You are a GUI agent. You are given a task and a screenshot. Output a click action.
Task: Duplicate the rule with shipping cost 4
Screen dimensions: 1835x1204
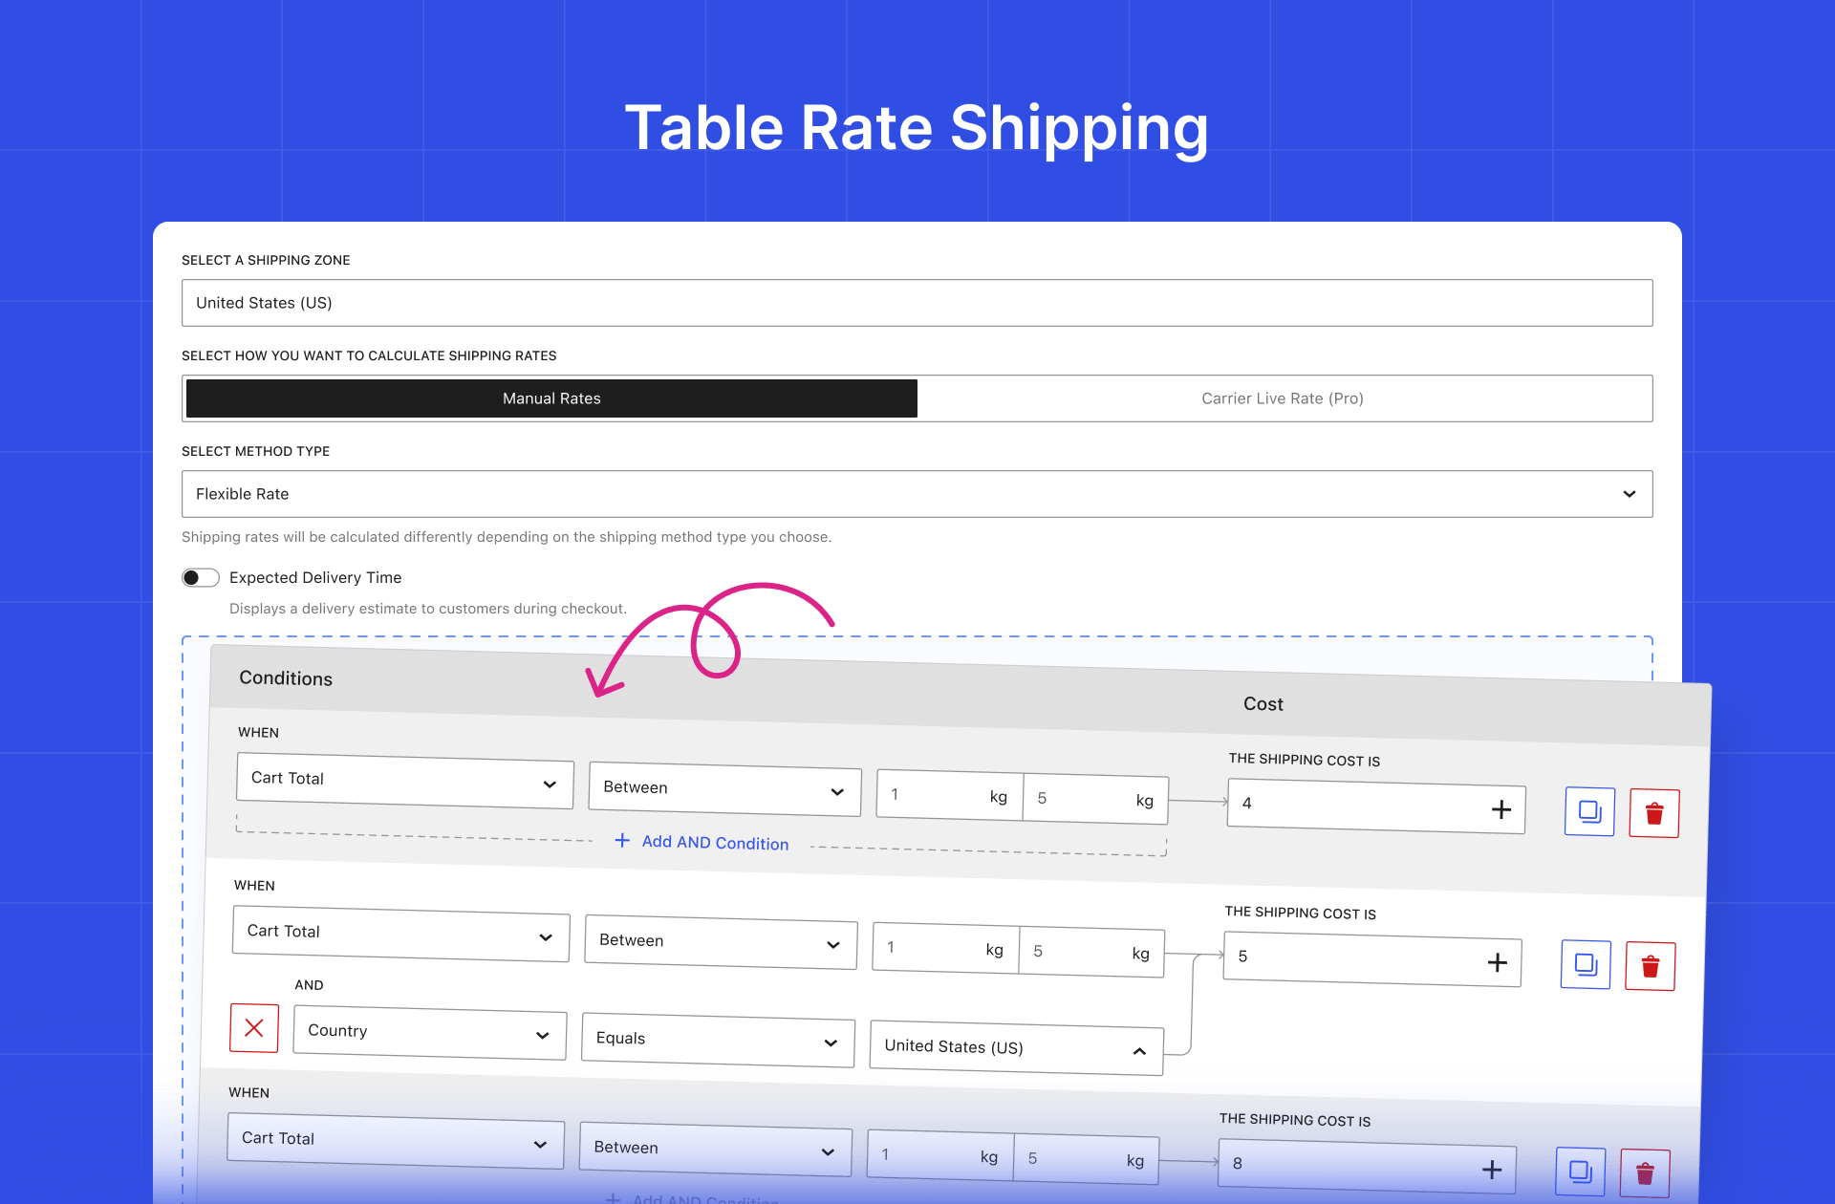tap(1589, 811)
